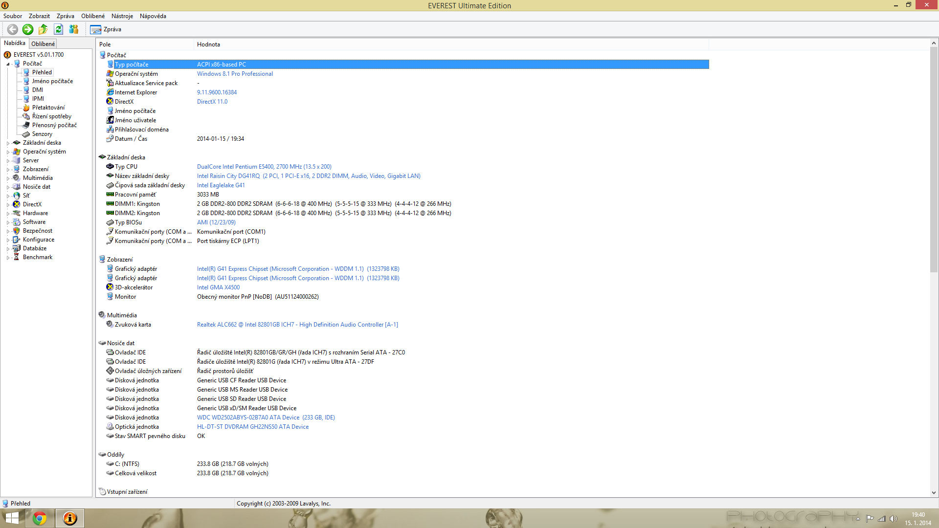
Task: Expand the Benchmark tree node
Action: point(8,258)
